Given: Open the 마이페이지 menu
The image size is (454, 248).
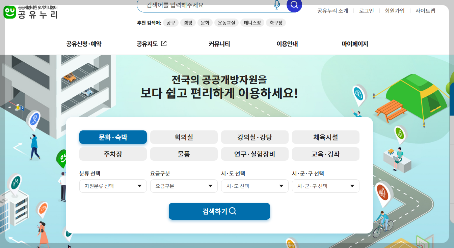Looking at the screenshot, I should [355, 44].
